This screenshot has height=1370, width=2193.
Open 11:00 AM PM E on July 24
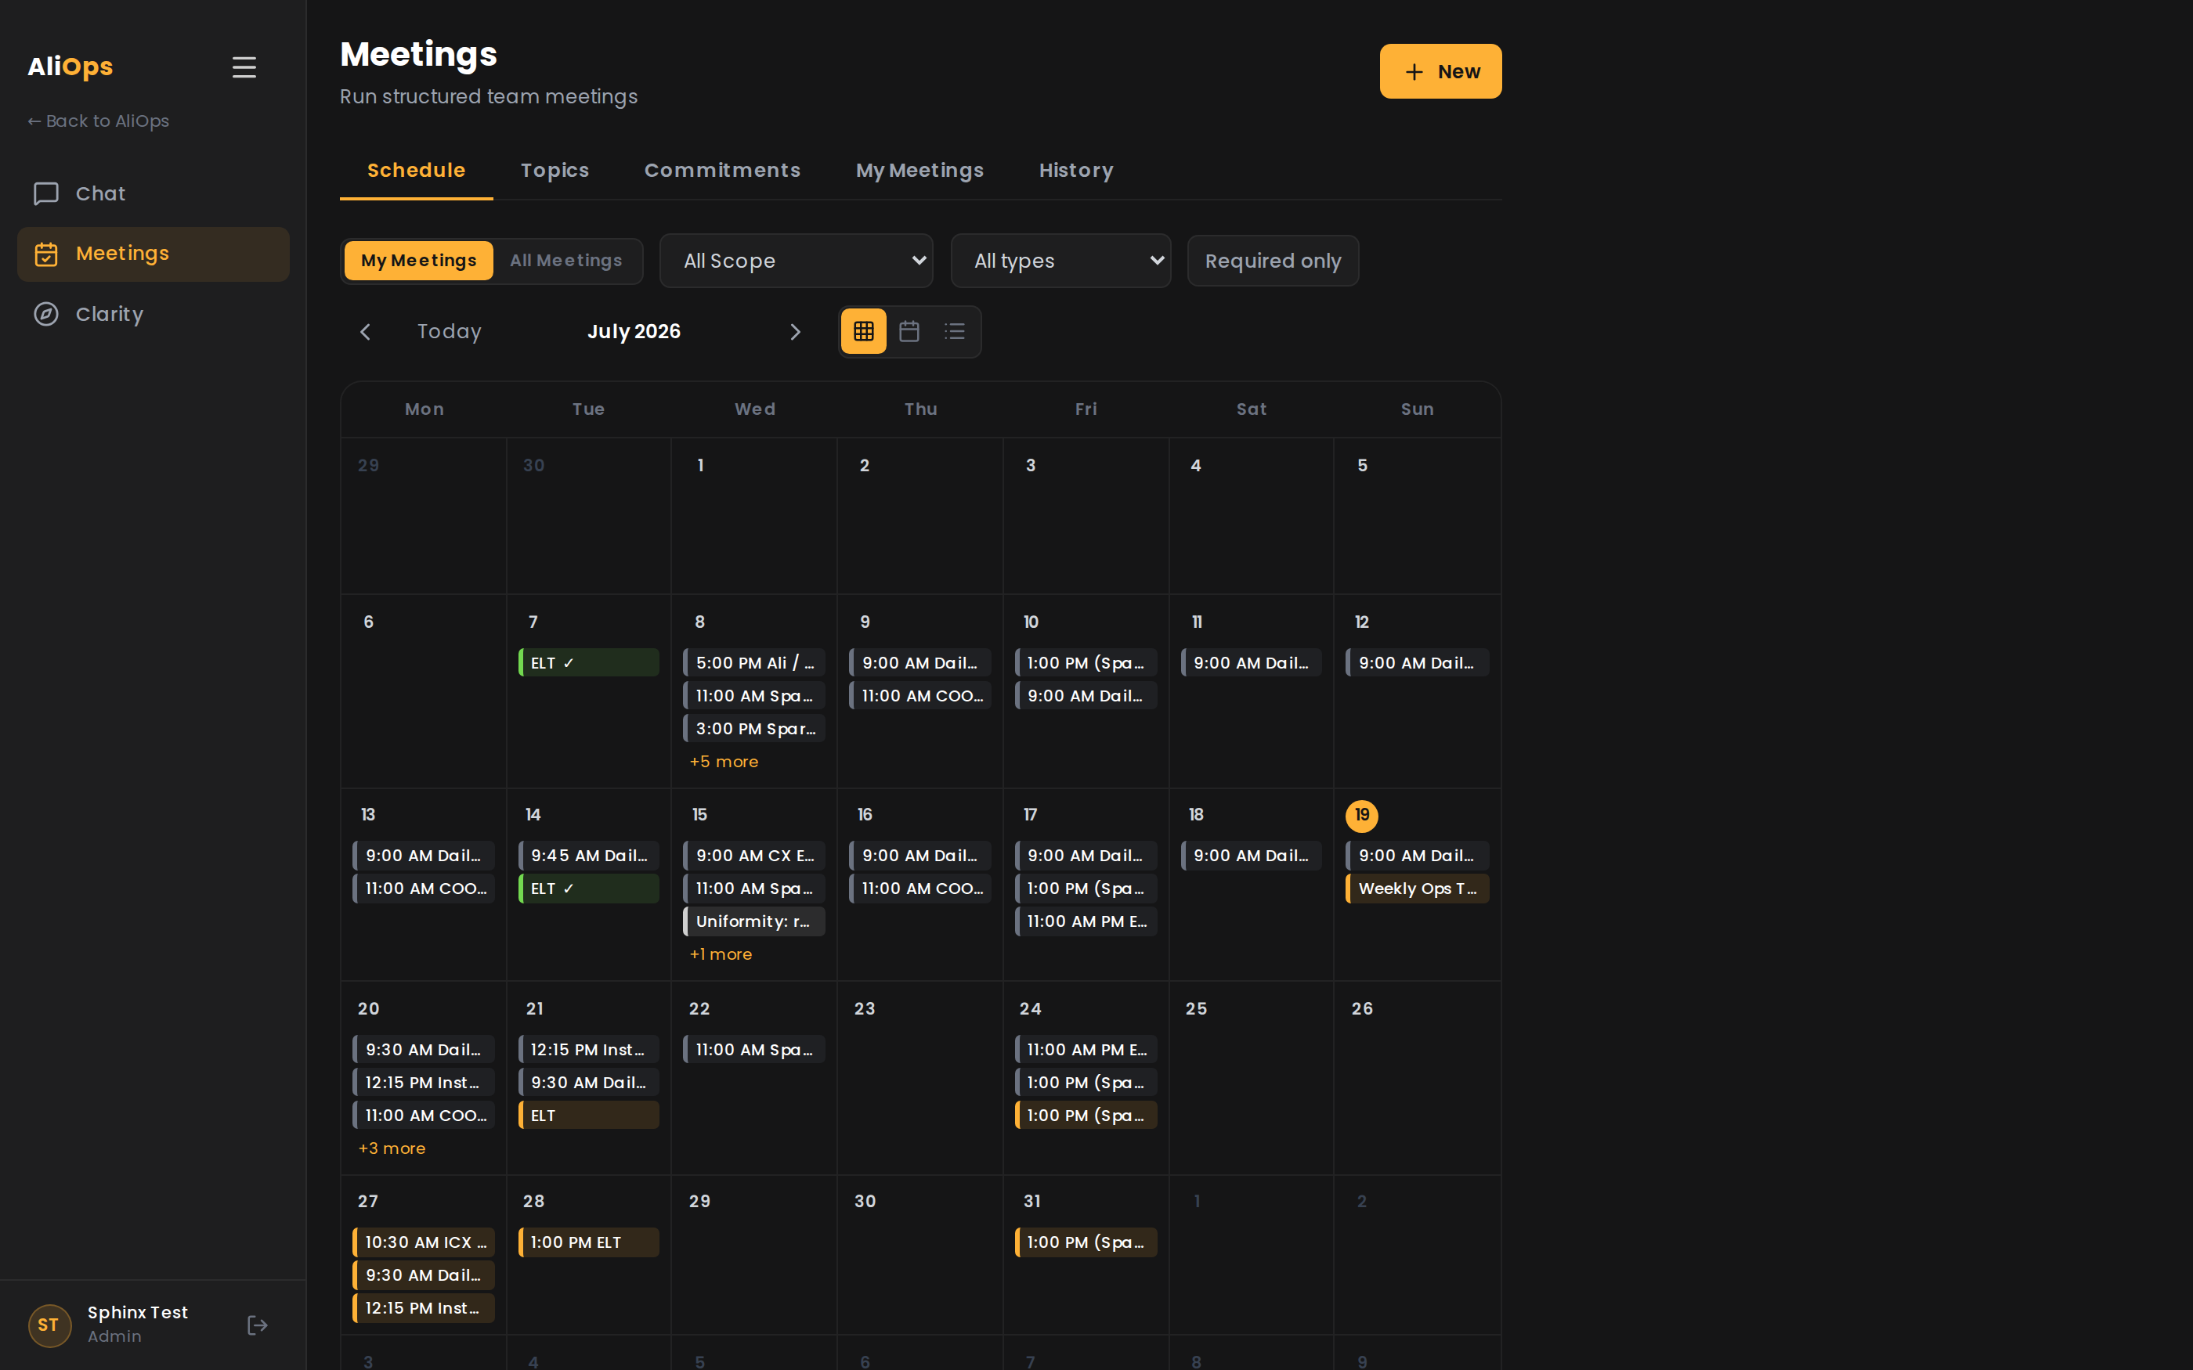coord(1086,1049)
